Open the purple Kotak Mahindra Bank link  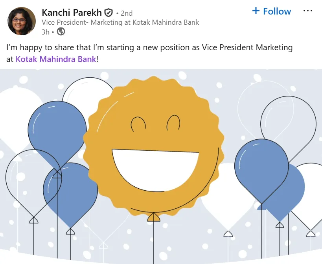56,59
